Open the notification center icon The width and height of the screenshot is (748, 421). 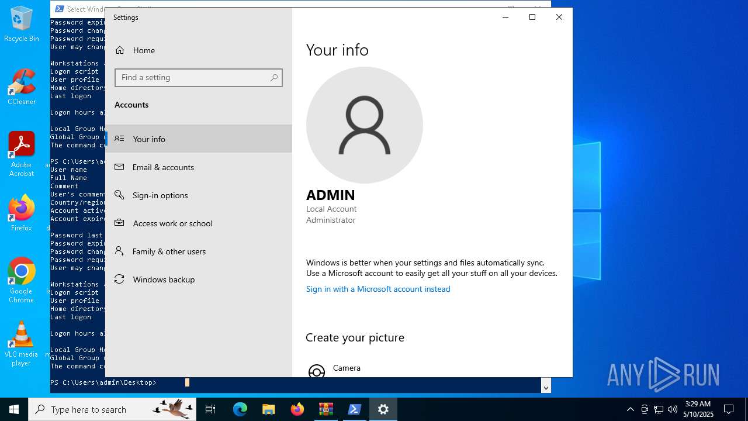click(729, 409)
